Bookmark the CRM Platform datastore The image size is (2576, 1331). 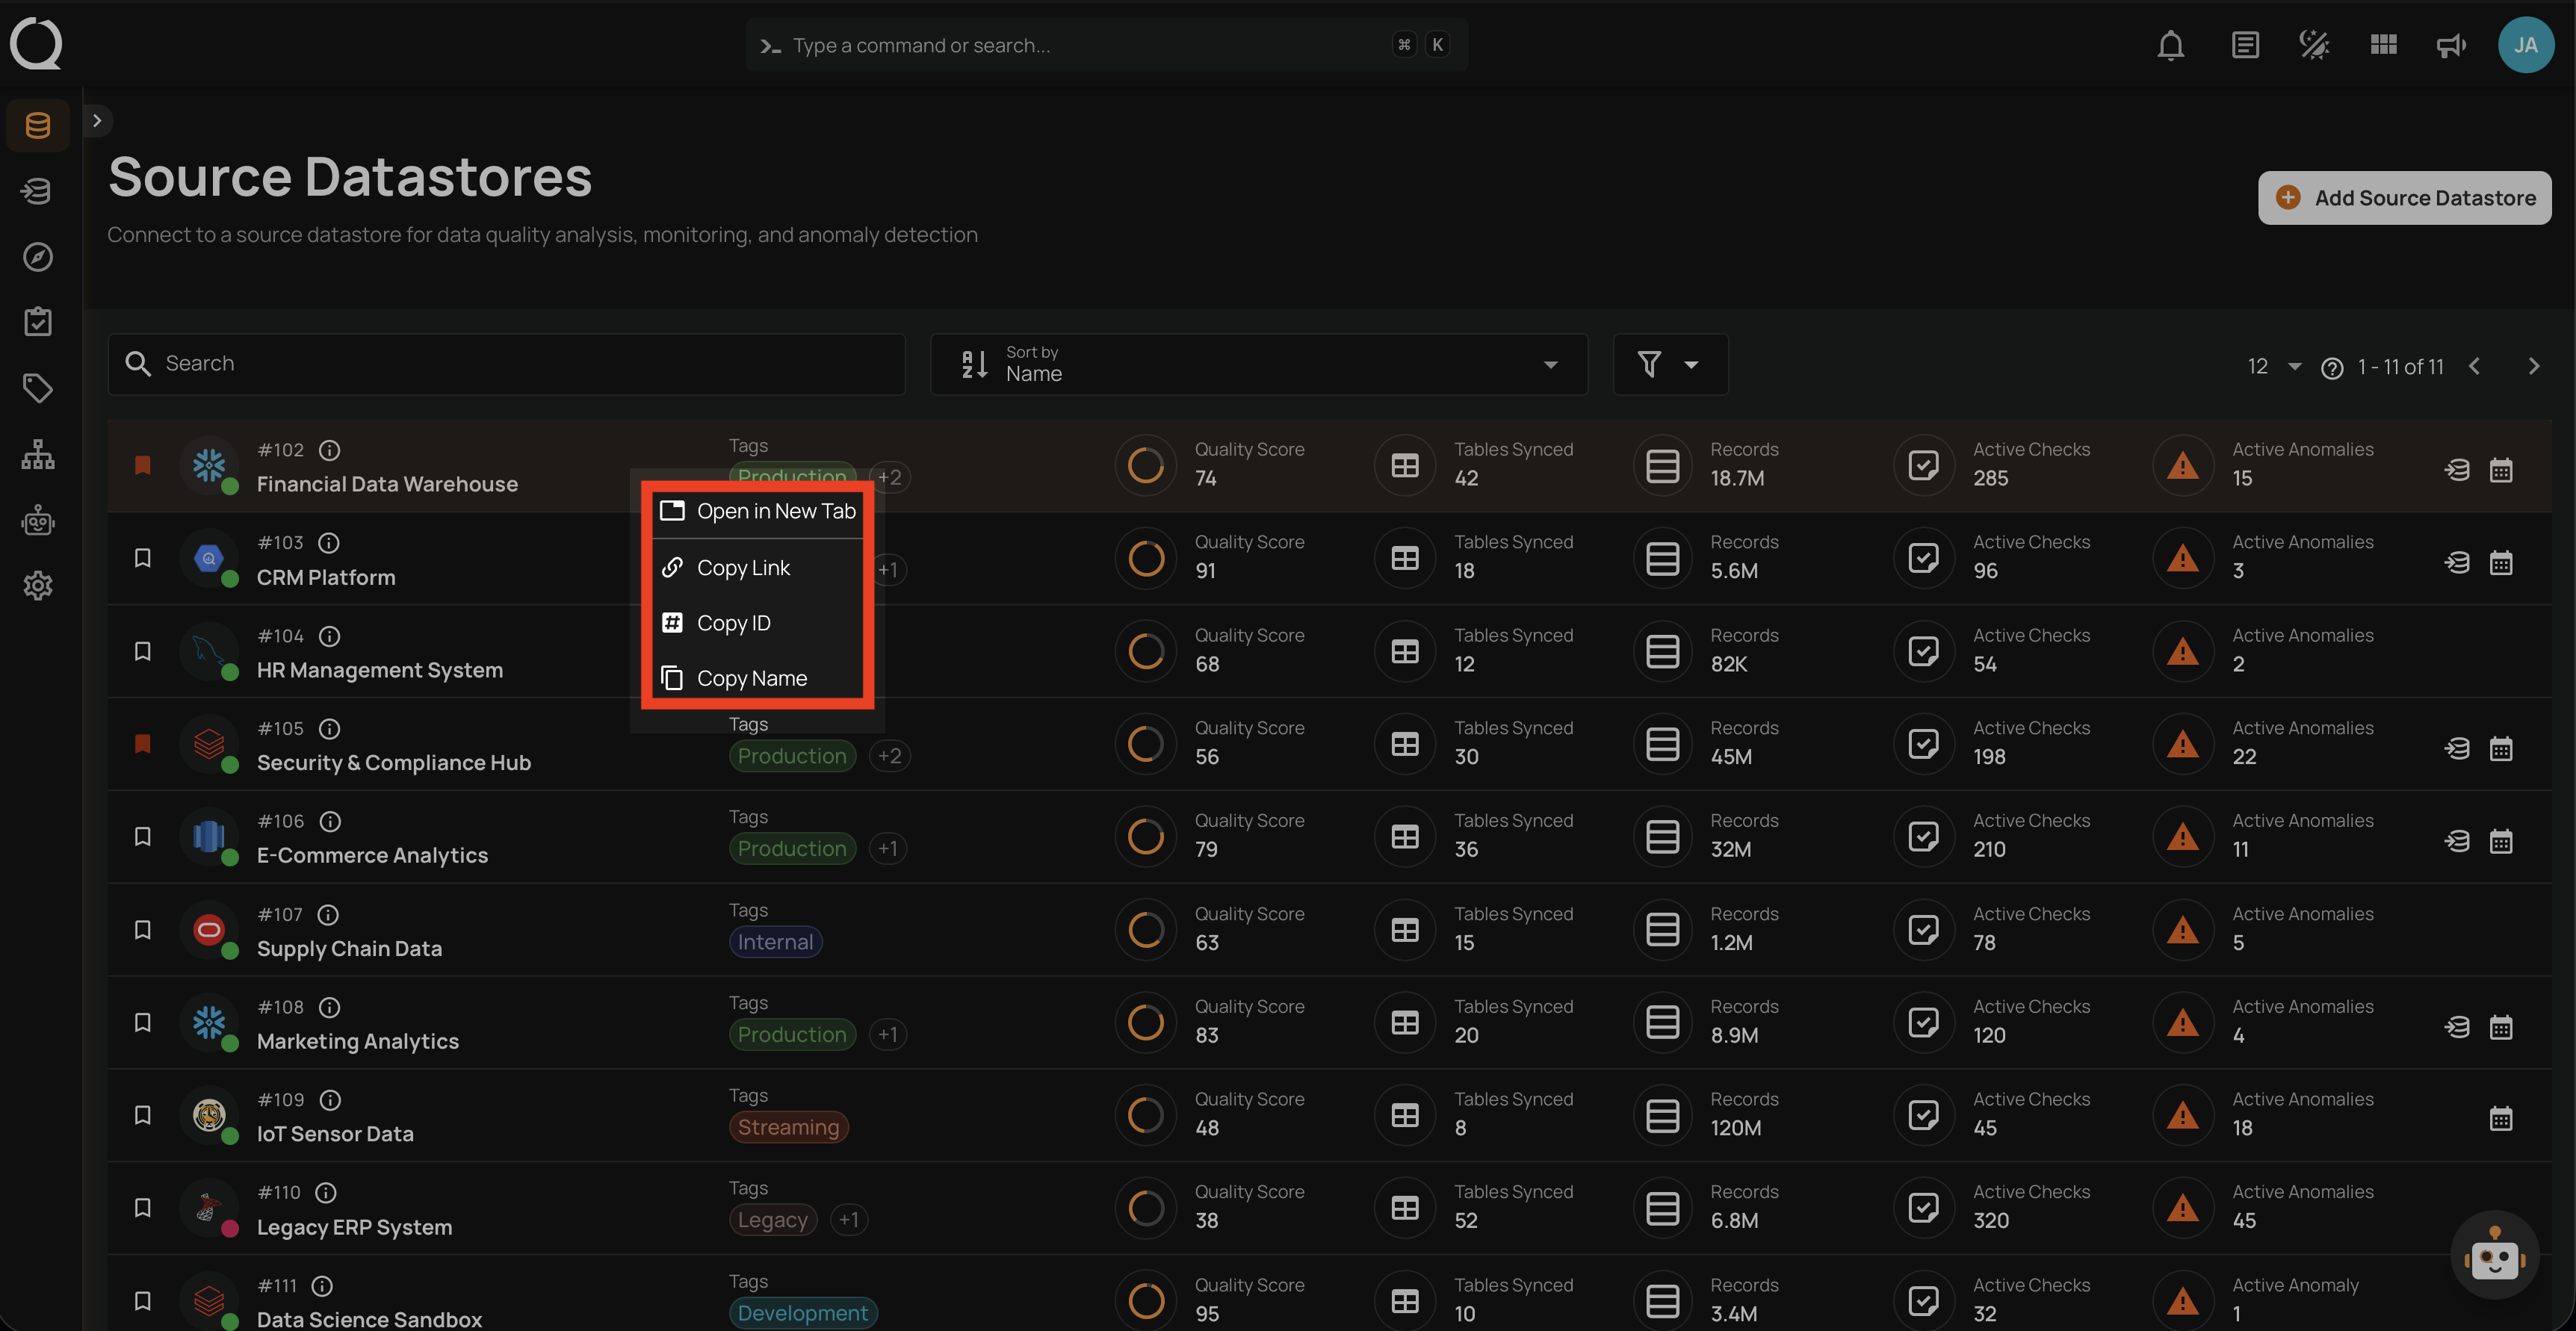pyautogui.click(x=143, y=558)
